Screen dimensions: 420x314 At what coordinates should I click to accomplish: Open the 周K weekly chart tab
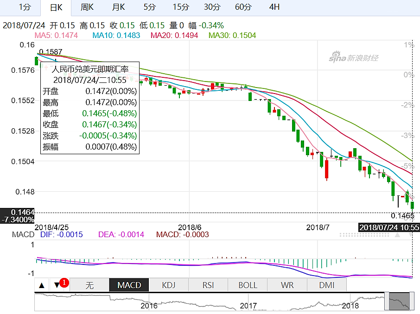pos(87,7)
